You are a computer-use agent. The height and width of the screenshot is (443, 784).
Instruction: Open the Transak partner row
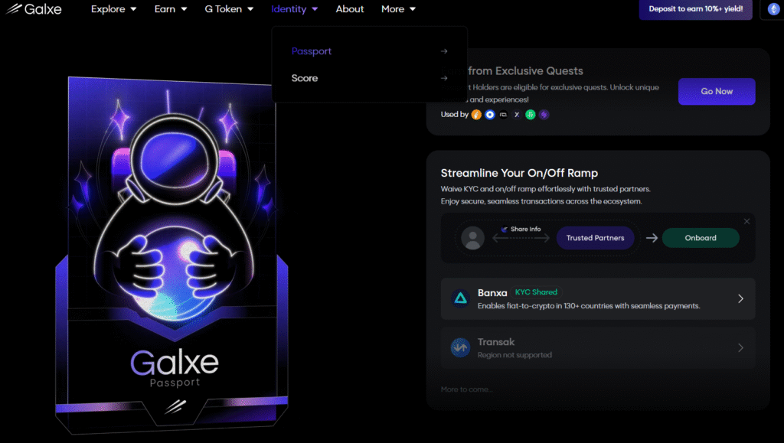pyautogui.click(x=598, y=347)
